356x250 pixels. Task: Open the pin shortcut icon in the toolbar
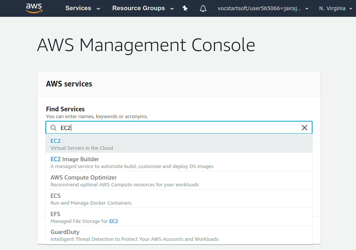pyautogui.click(x=185, y=8)
